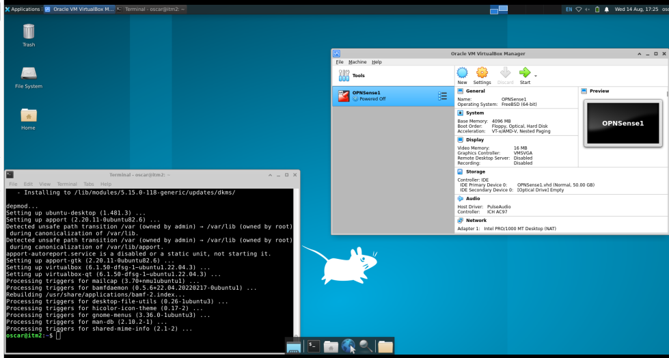Expand the Start button dropdown arrow

tap(536, 75)
